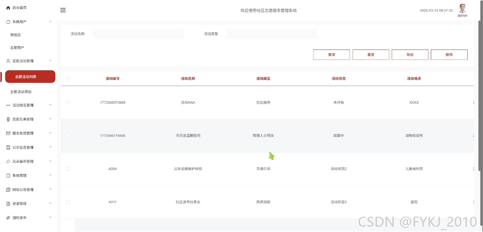Click the 交通引导 type cell
The height and width of the screenshot is (232, 483).
(263, 169)
